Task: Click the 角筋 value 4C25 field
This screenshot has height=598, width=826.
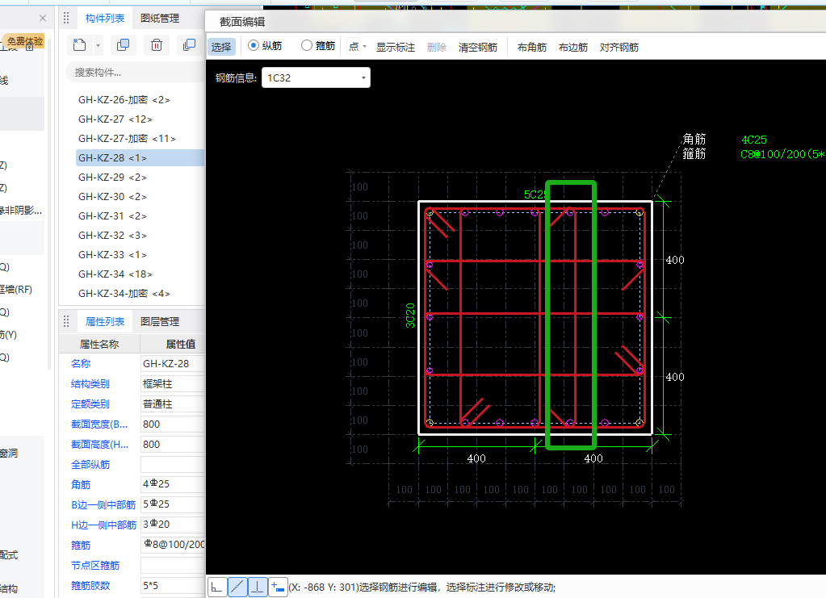Action: (x=173, y=484)
